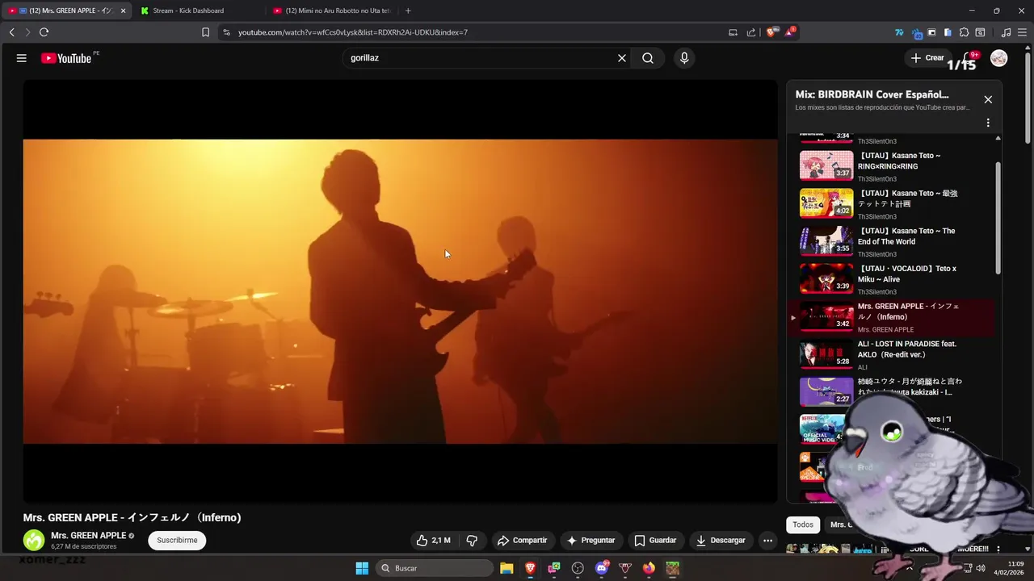Close the mix playlist panel
Viewport: 1034px width, 581px height.
pos(988,100)
